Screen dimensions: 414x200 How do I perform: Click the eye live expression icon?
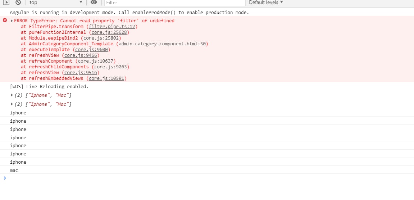94,2
